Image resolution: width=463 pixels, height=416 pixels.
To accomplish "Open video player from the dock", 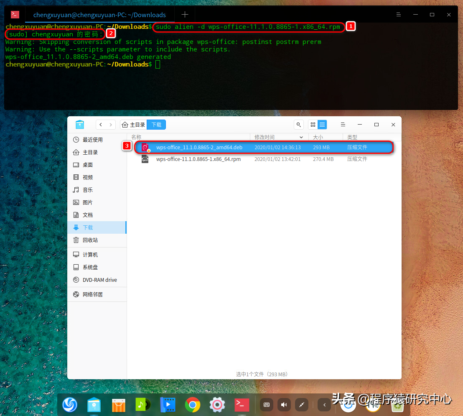I will [x=168, y=404].
